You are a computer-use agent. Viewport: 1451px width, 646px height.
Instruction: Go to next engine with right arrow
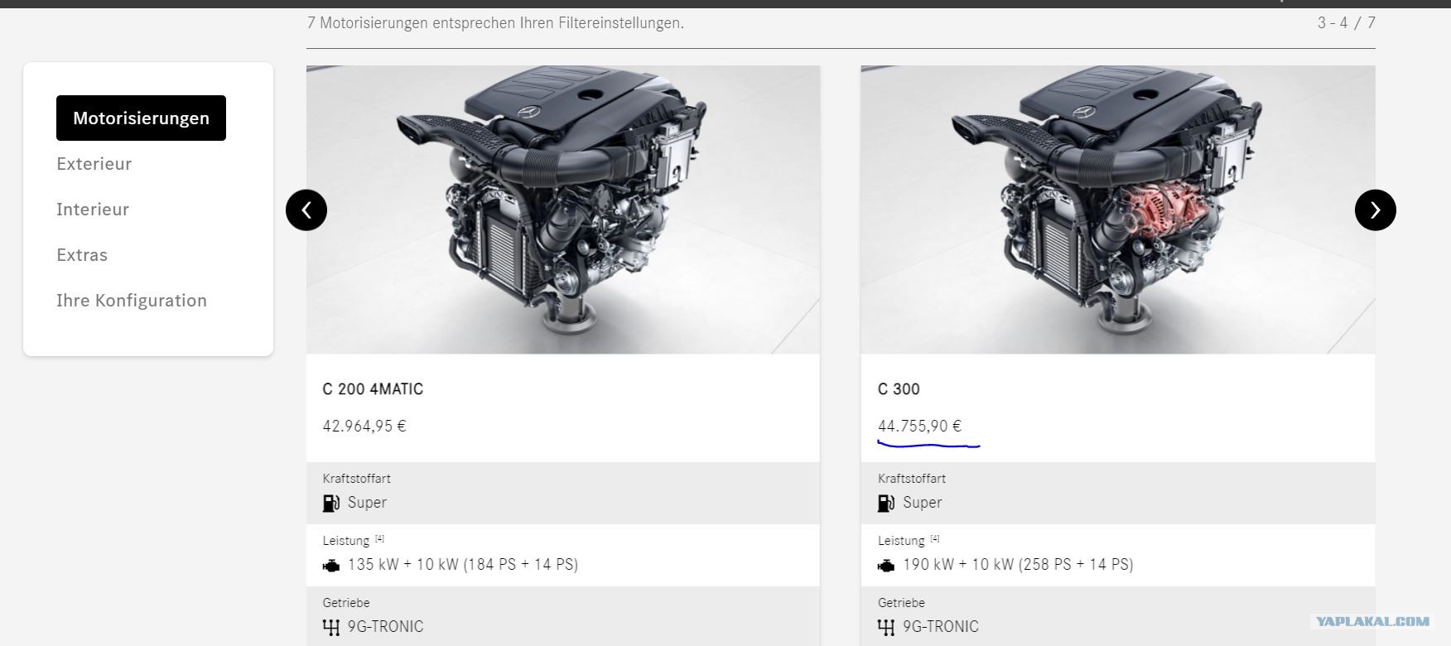coord(1375,210)
